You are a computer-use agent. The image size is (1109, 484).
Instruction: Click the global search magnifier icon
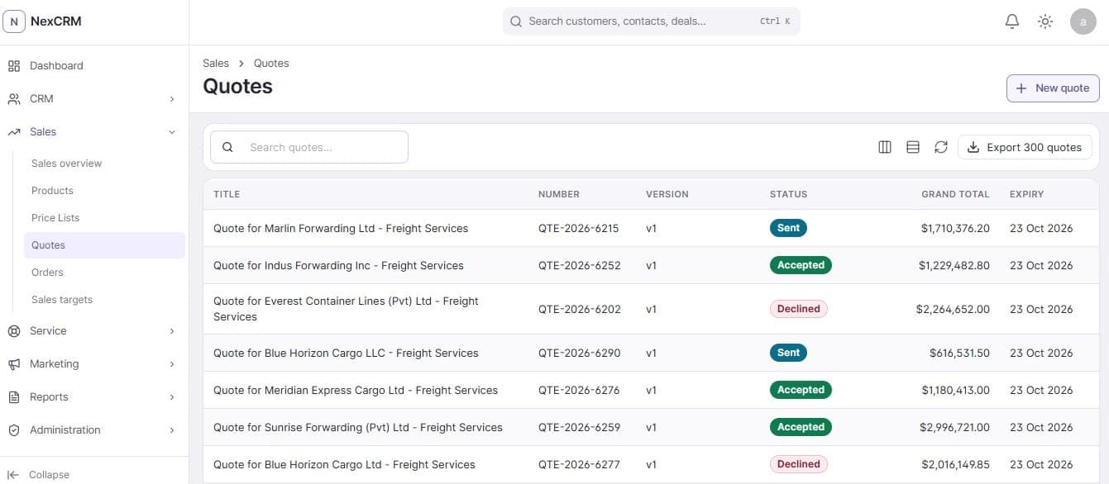click(516, 21)
